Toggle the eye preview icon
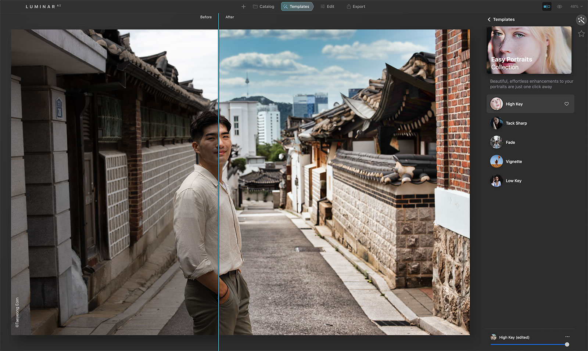The width and height of the screenshot is (588, 351). tap(559, 7)
